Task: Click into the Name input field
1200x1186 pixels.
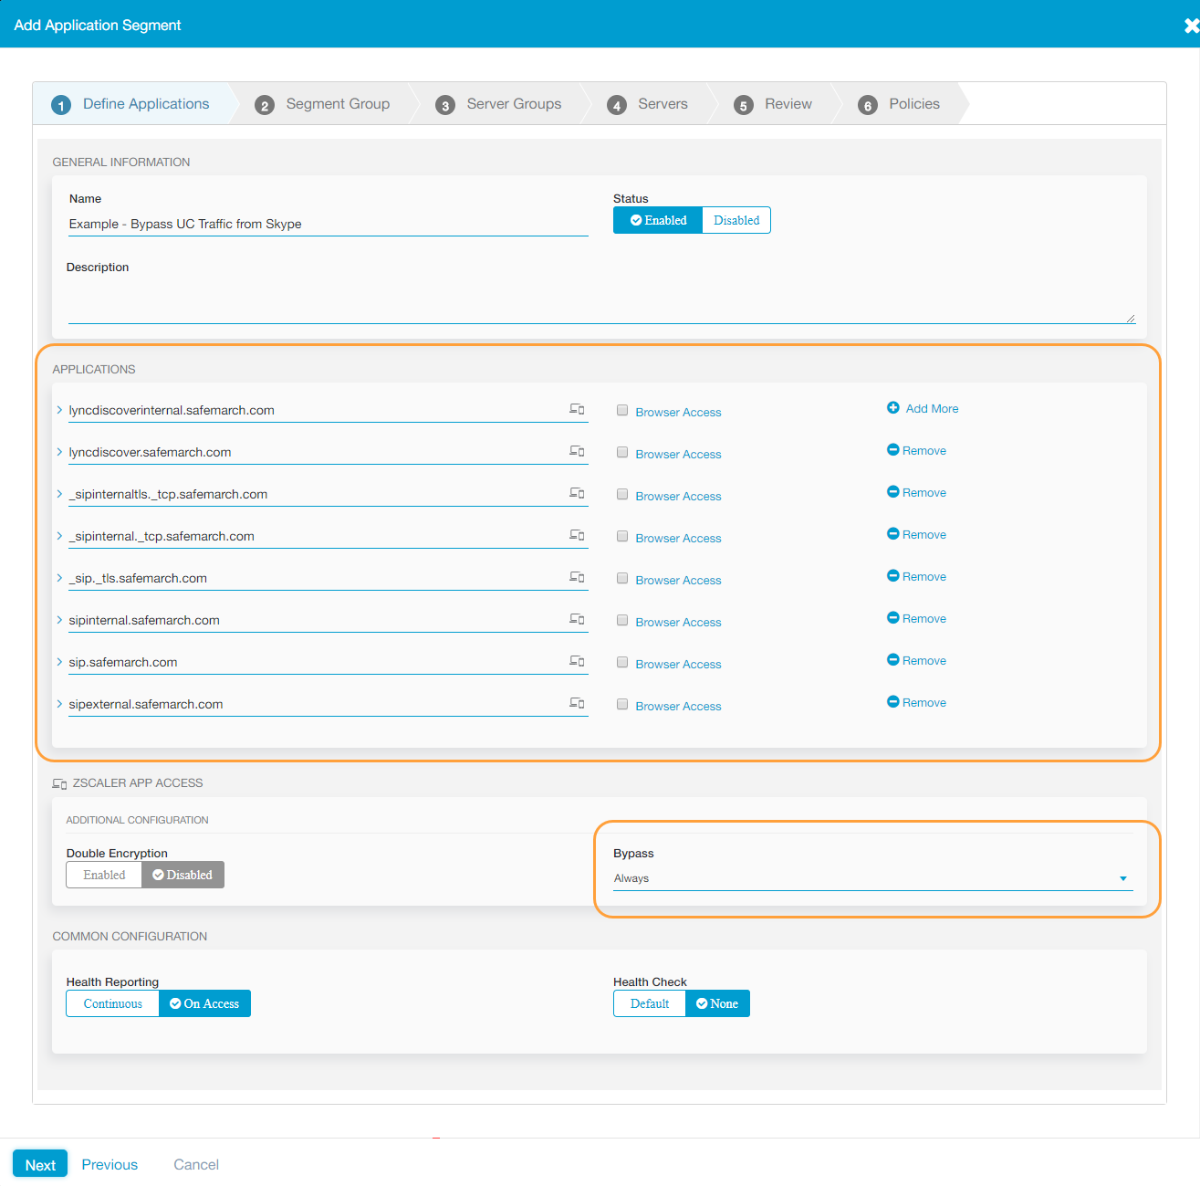Action: coord(328,225)
